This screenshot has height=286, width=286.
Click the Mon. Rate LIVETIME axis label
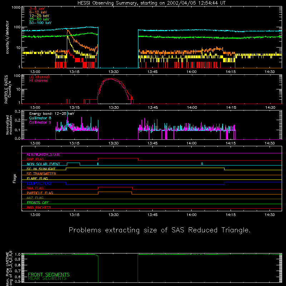click(x=9, y=268)
